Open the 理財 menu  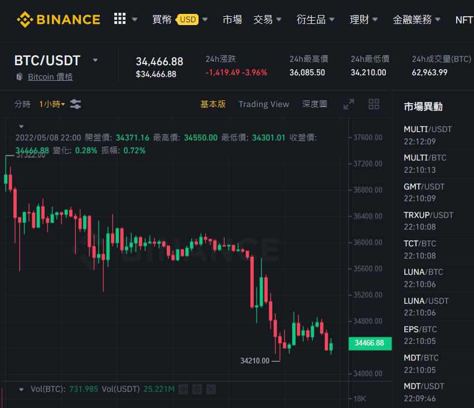pyautogui.click(x=359, y=20)
